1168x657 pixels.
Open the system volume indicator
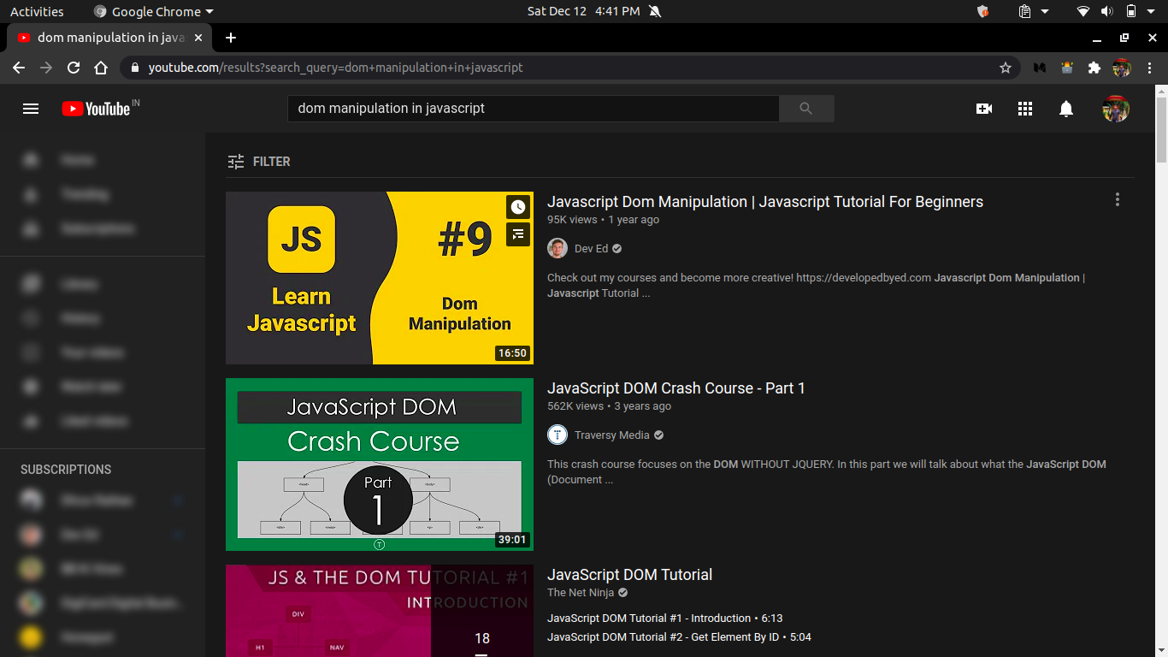click(x=1106, y=11)
